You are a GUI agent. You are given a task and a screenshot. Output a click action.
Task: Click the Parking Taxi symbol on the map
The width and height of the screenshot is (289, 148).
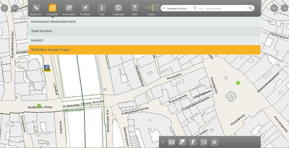pyautogui.click(x=47, y=68)
